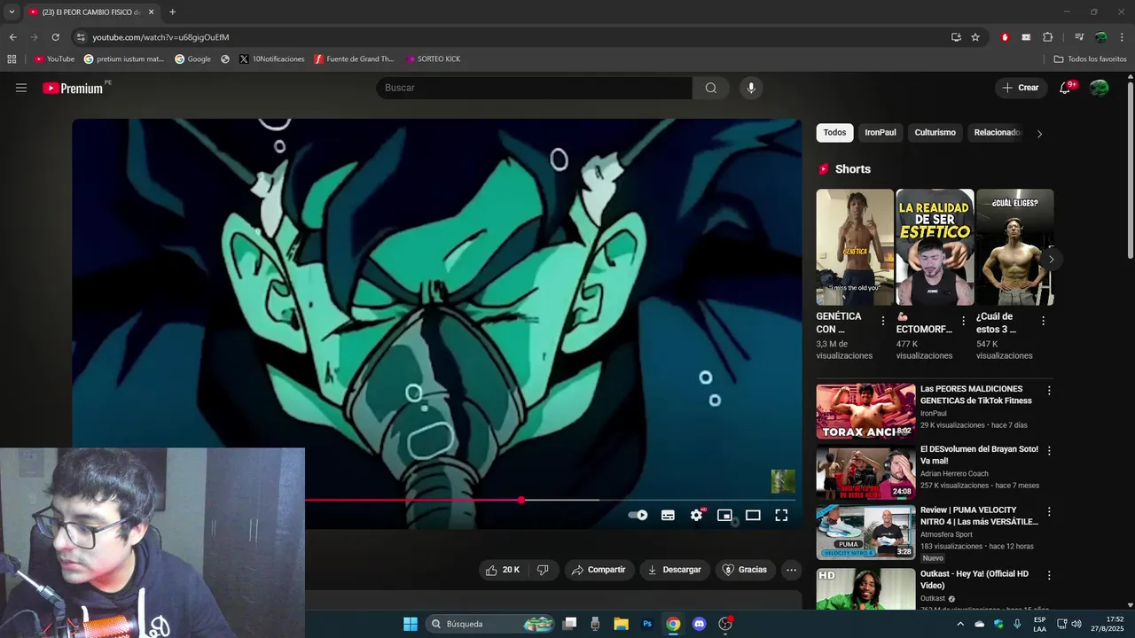This screenshot has width=1135, height=638.
Task: Click the Compartir button
Action: [x=599, y=570]
